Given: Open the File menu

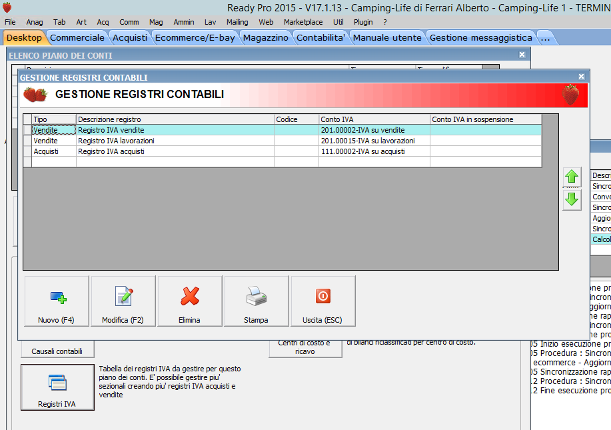Looking at the screenshot, I should [x=10, y=22].
